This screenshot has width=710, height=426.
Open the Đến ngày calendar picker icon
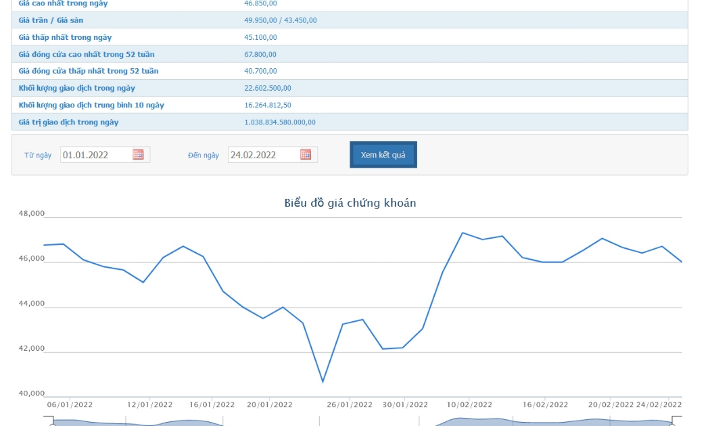306,155
